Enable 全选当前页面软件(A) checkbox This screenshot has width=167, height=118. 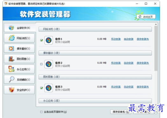click(x=41, y=112)
